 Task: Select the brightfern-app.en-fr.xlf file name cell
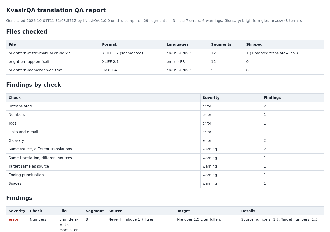[53, 62]
